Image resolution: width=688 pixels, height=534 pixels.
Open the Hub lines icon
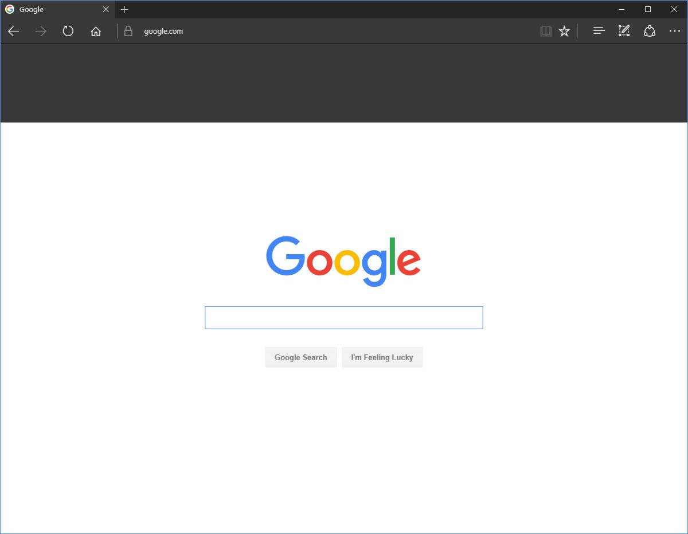tap(599, 32)
